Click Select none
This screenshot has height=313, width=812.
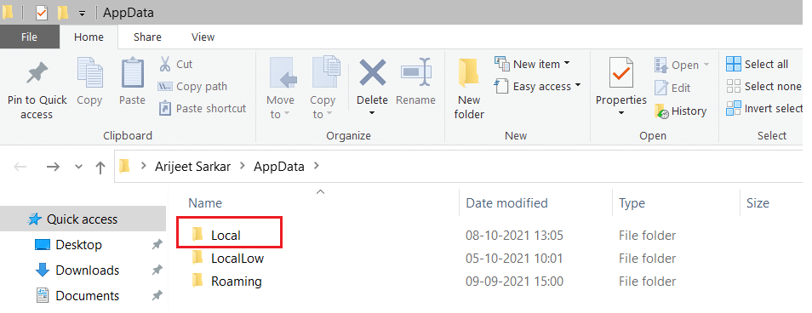click(x=763, y=87)
